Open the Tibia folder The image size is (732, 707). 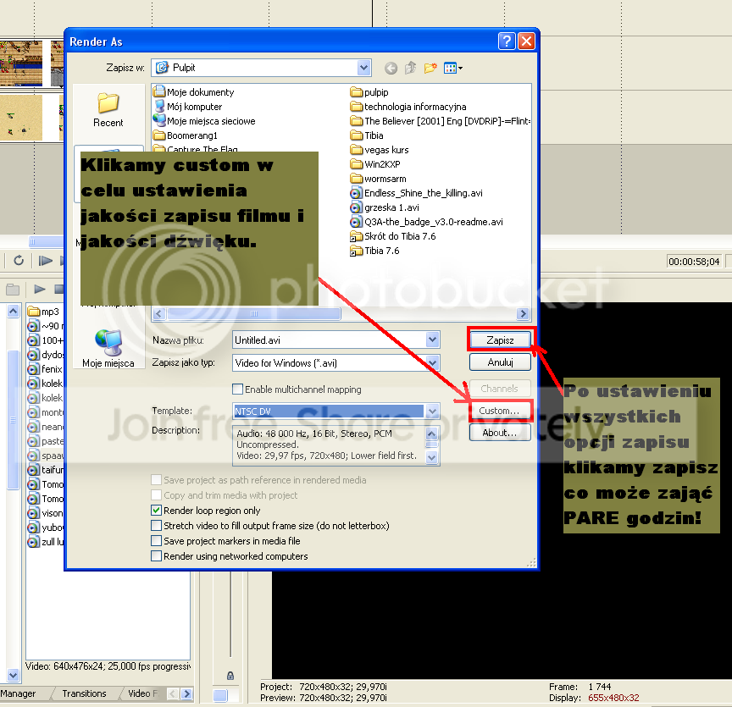[368, 135]
